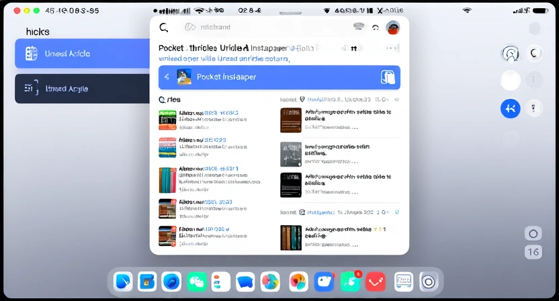Follow the blue link text under the Pocket heading
The height and width of the screenshot is (301, 559).
[x=224, y=58]
